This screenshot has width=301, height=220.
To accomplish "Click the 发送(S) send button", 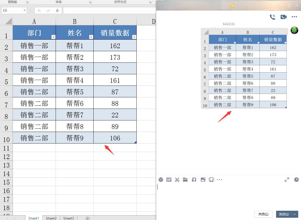I will tap(284, 214).
